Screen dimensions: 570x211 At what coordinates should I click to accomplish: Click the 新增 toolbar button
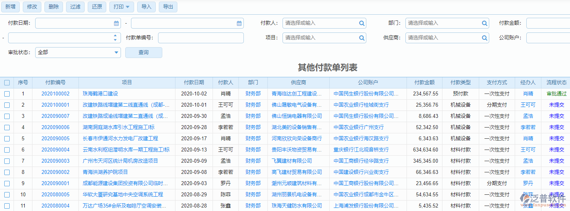pos(10,7)
